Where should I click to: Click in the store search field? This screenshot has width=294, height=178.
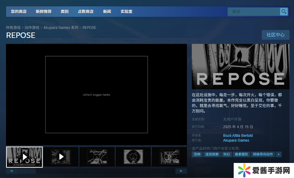coord(254,12)
